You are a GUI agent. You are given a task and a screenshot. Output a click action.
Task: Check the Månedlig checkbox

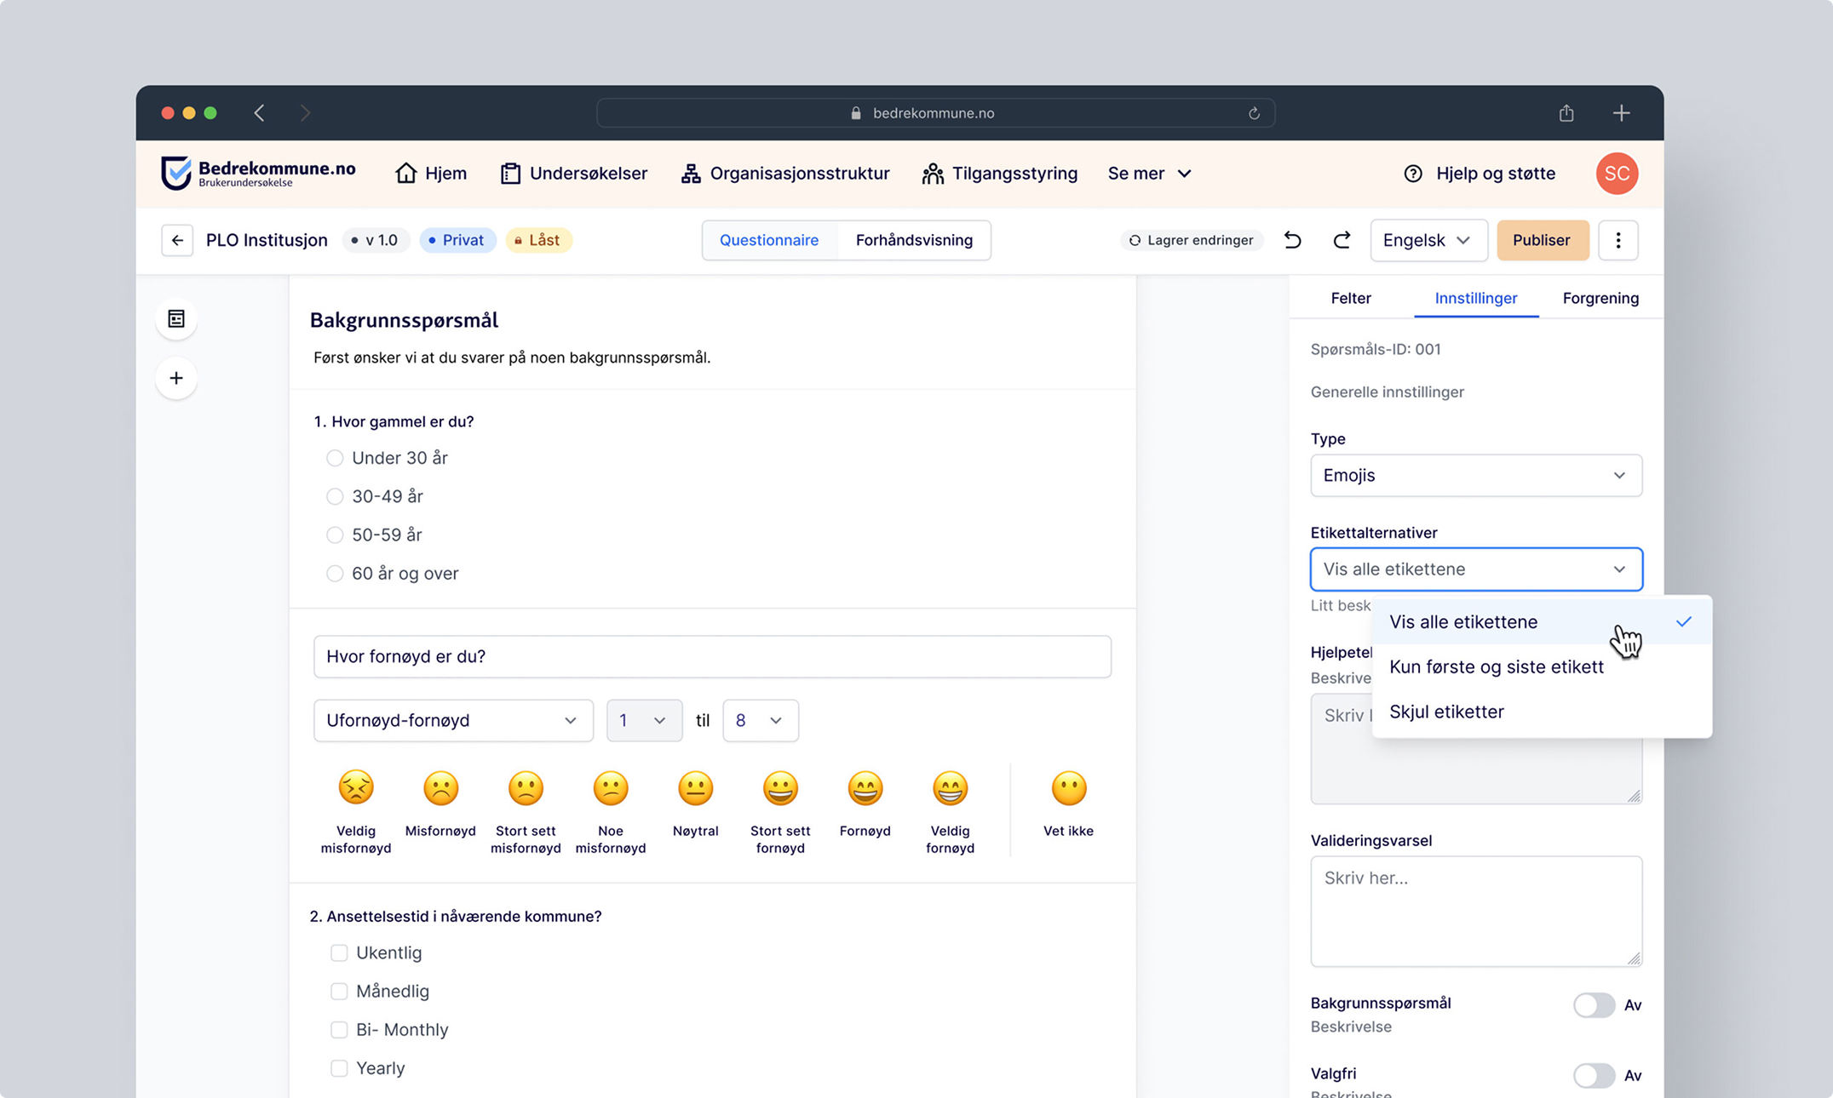click(x=339, y=991)
